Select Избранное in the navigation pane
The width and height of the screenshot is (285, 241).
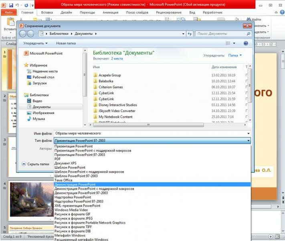coord(36,65)
